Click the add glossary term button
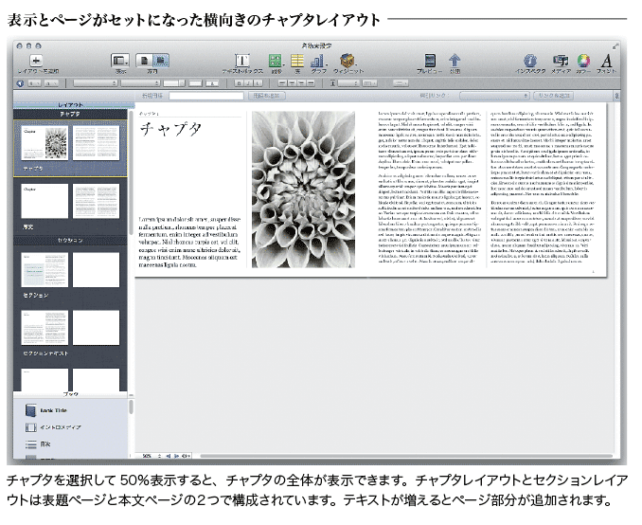Image resolution: width=642 pixels, height=525 pixels. [x=266, y=96]
